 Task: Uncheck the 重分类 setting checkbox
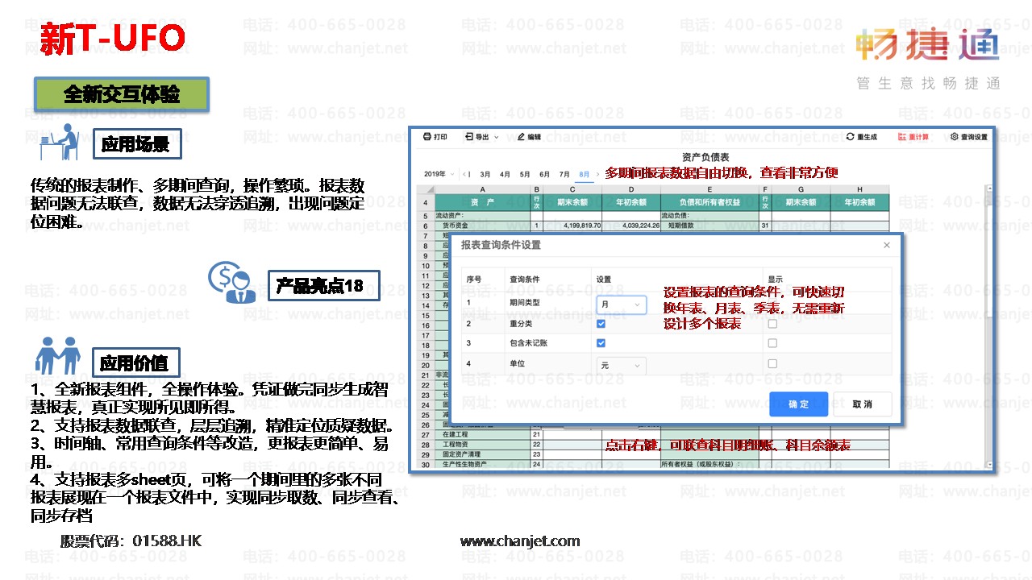tap(601, 324)
